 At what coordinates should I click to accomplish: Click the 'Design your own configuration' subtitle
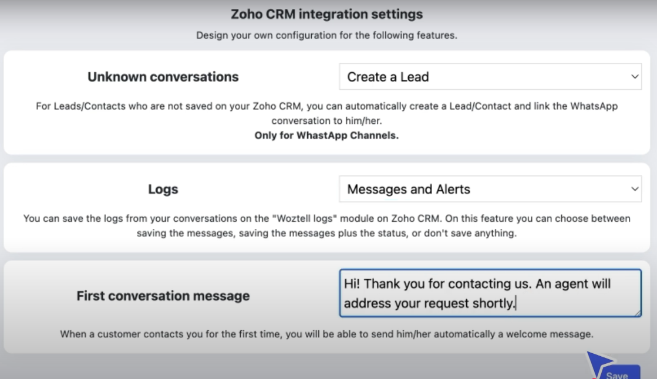click(x=327, y=35)
